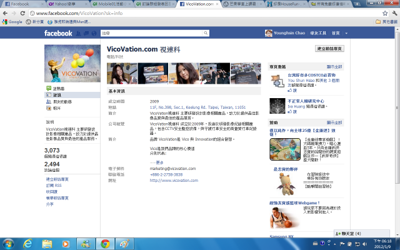Click the Webgame basketball ad title
The width and height of the screenshot is (400, 250).
[x=294, y=203]
